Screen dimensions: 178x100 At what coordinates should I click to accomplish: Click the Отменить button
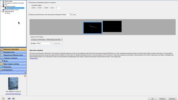tap(162, 99)
